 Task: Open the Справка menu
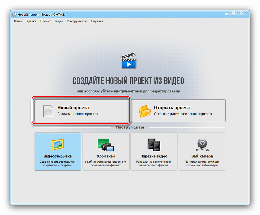click(97, 21)
